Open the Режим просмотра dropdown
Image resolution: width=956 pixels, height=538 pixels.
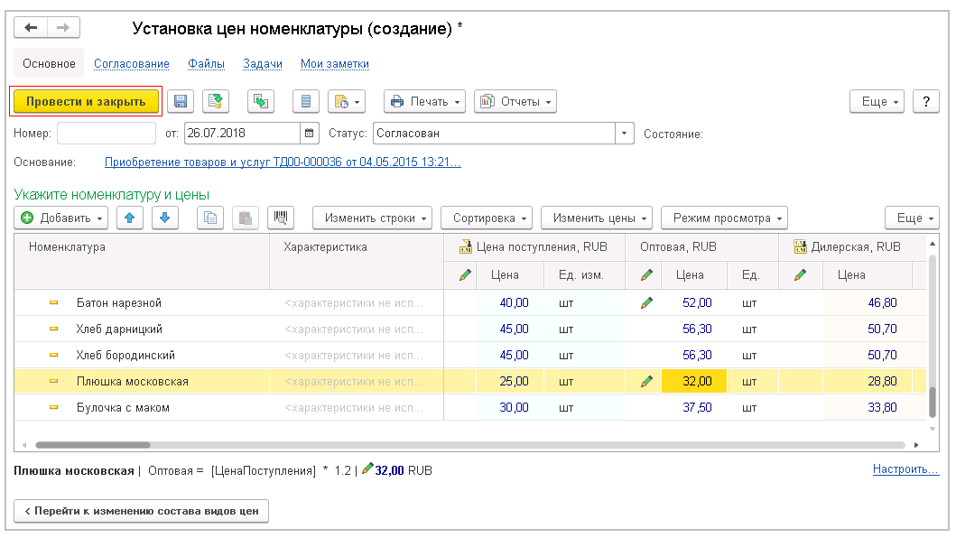point(724,218)
